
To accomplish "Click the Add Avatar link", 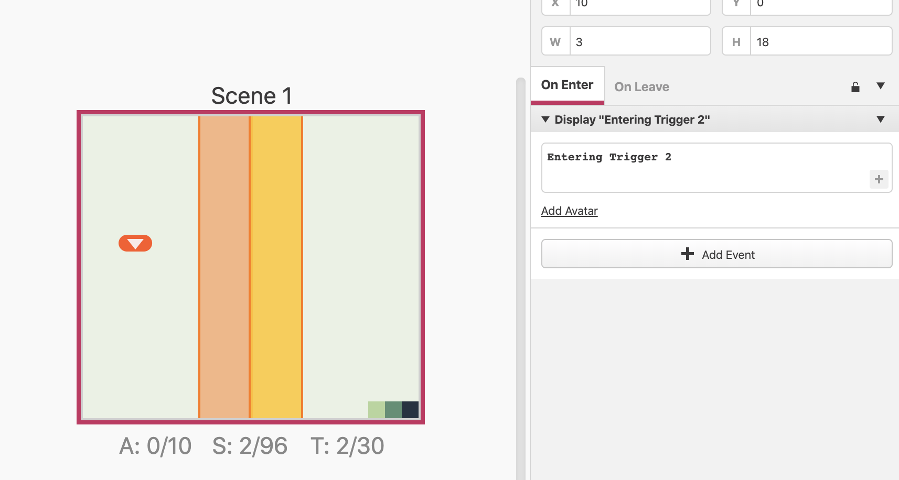I will (x=569, y=211).
